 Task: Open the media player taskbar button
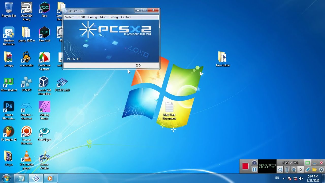tap(50, 178)
